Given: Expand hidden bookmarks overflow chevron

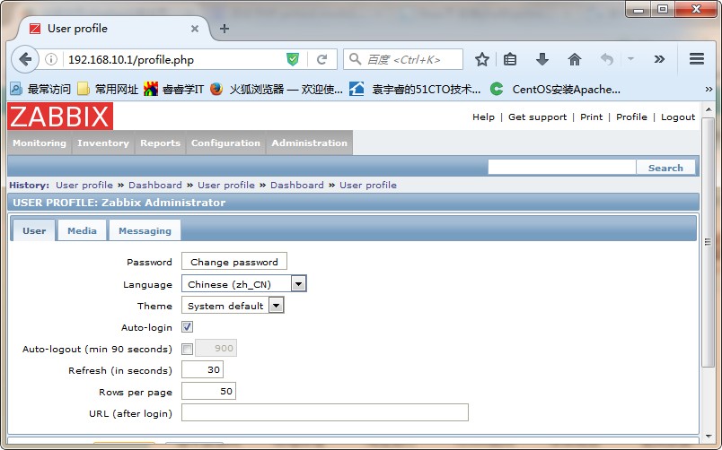Looking at the screenshot, I should (x=709, y=89).
